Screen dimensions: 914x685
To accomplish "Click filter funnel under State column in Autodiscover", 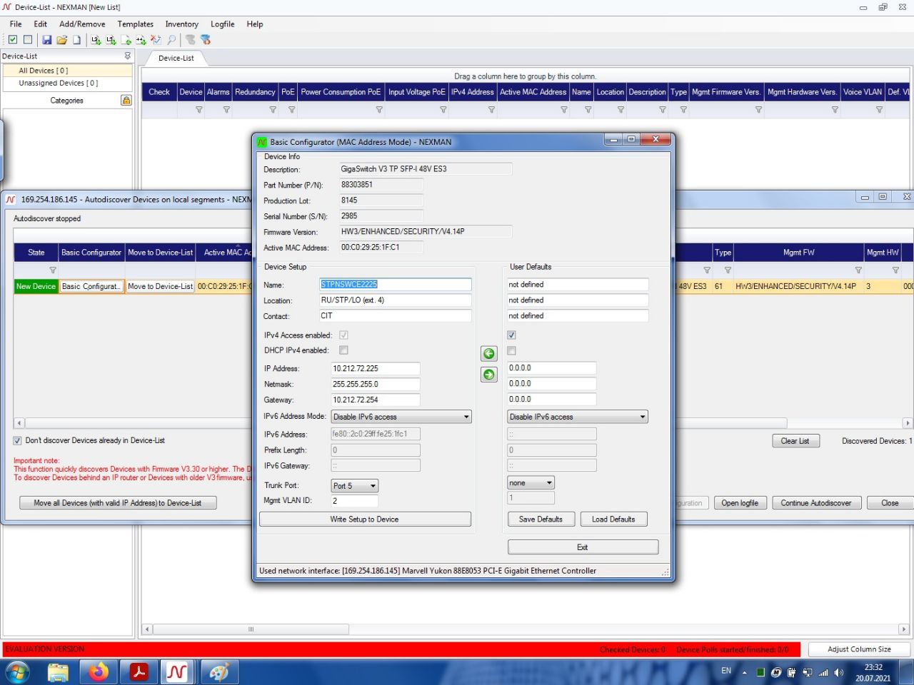I will (x=52, y=270).
